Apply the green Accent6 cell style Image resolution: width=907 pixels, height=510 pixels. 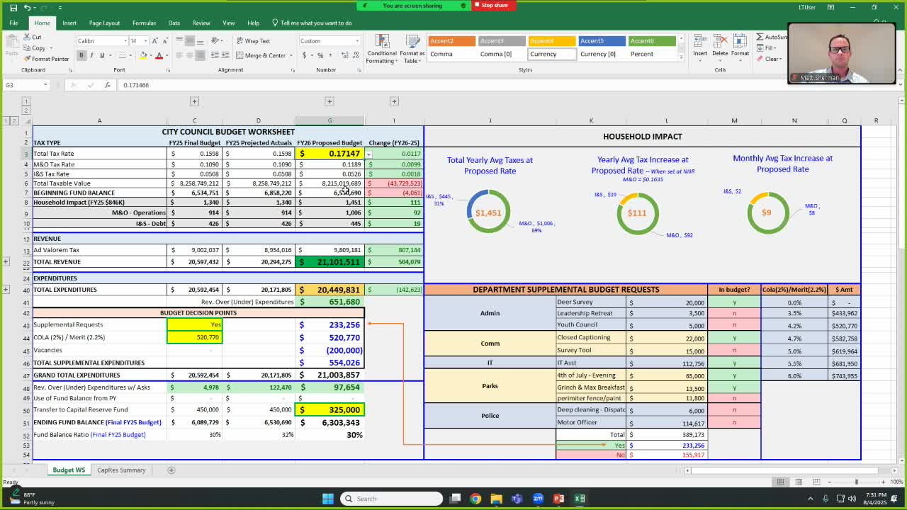[651, 41]
